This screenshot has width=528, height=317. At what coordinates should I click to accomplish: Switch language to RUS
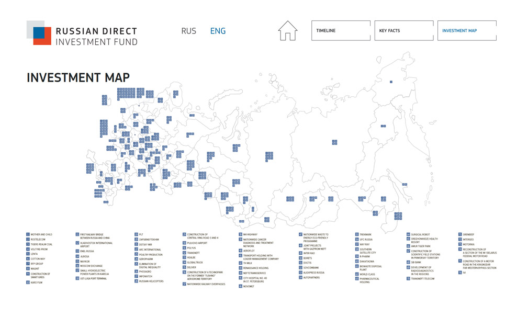tap(188, 31)
